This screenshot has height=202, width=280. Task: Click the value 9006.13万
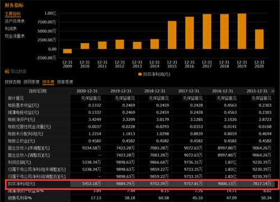227,183
